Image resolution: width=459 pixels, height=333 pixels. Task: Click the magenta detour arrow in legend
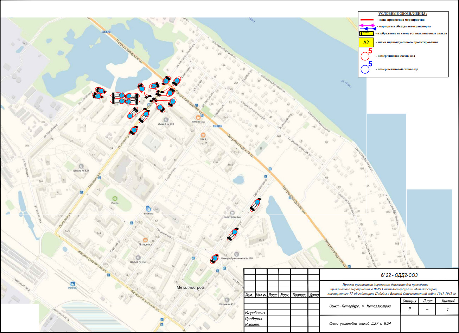(367, 25)
